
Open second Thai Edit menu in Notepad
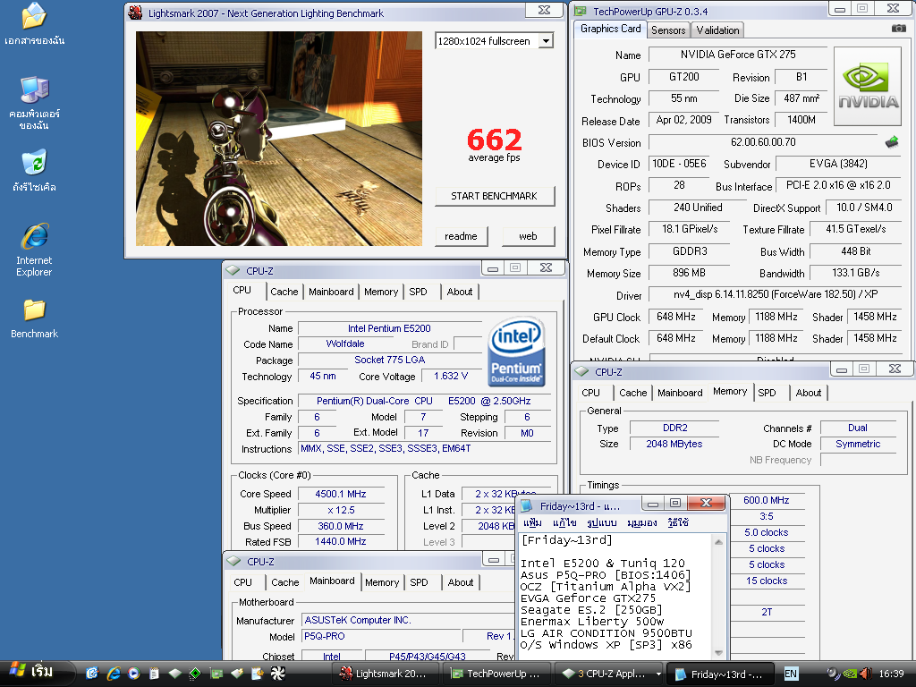[565, 522]
